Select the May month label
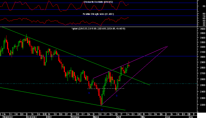The image size is (206, 118). 143,117
